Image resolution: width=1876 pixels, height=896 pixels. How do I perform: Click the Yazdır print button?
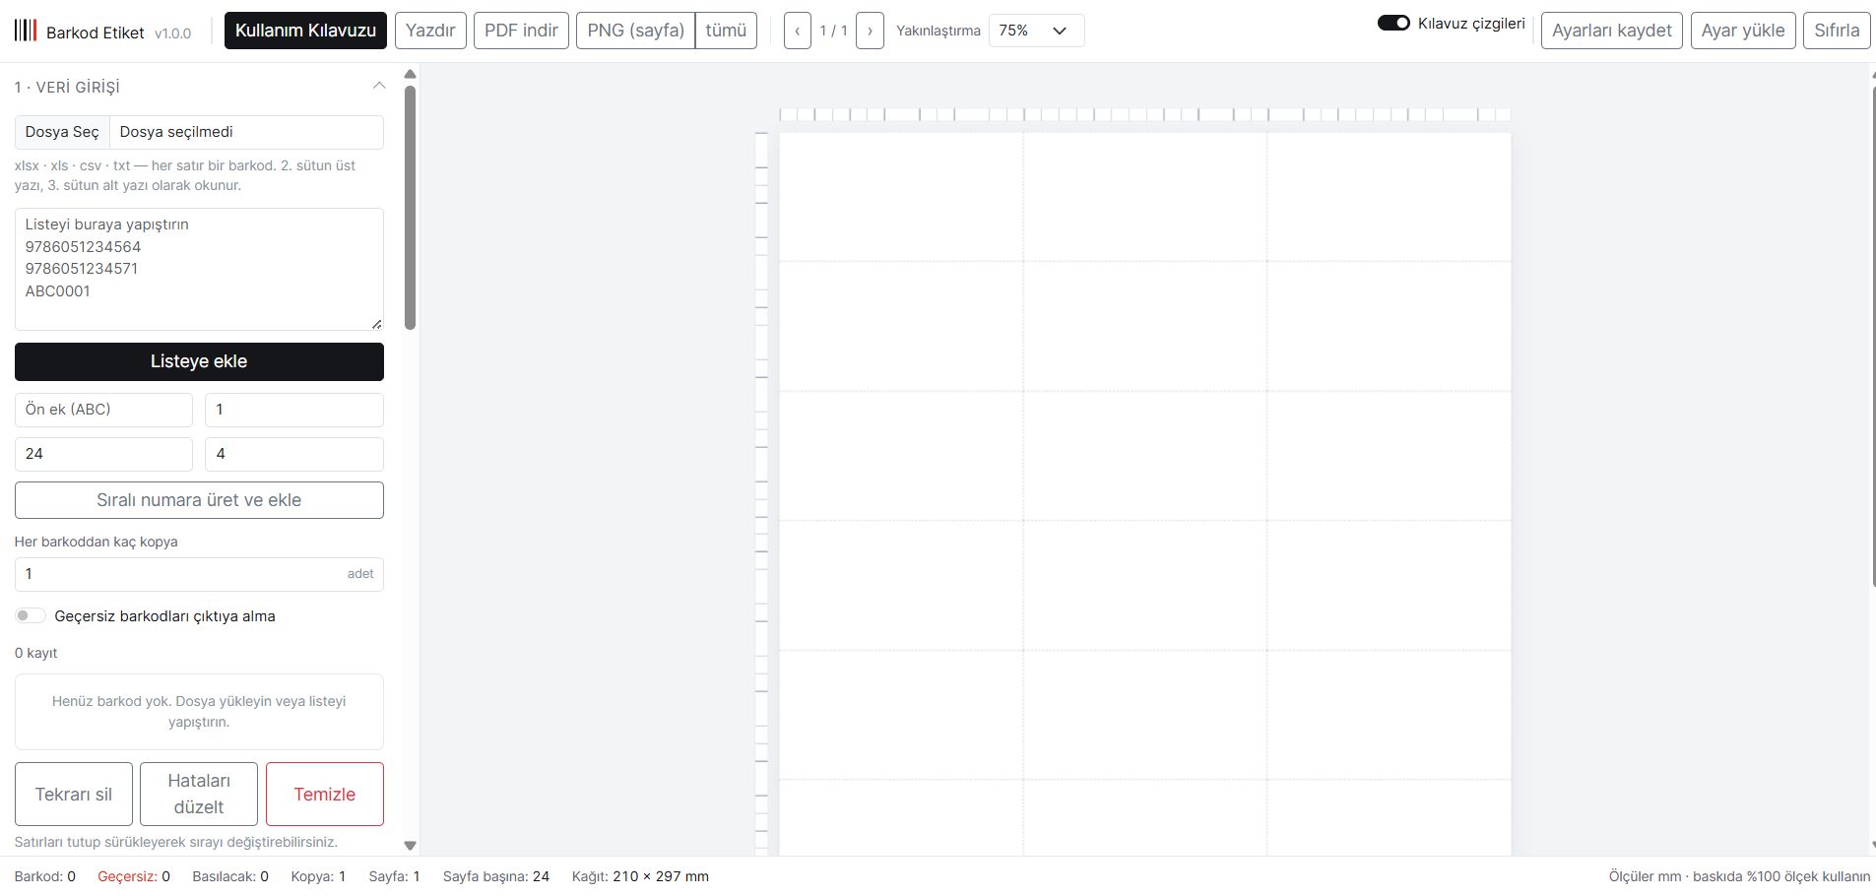[x=430, y=31]
